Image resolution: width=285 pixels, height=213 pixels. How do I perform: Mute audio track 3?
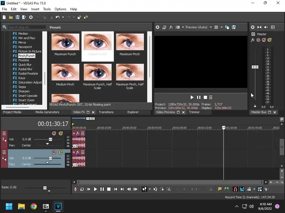[54, 133]
